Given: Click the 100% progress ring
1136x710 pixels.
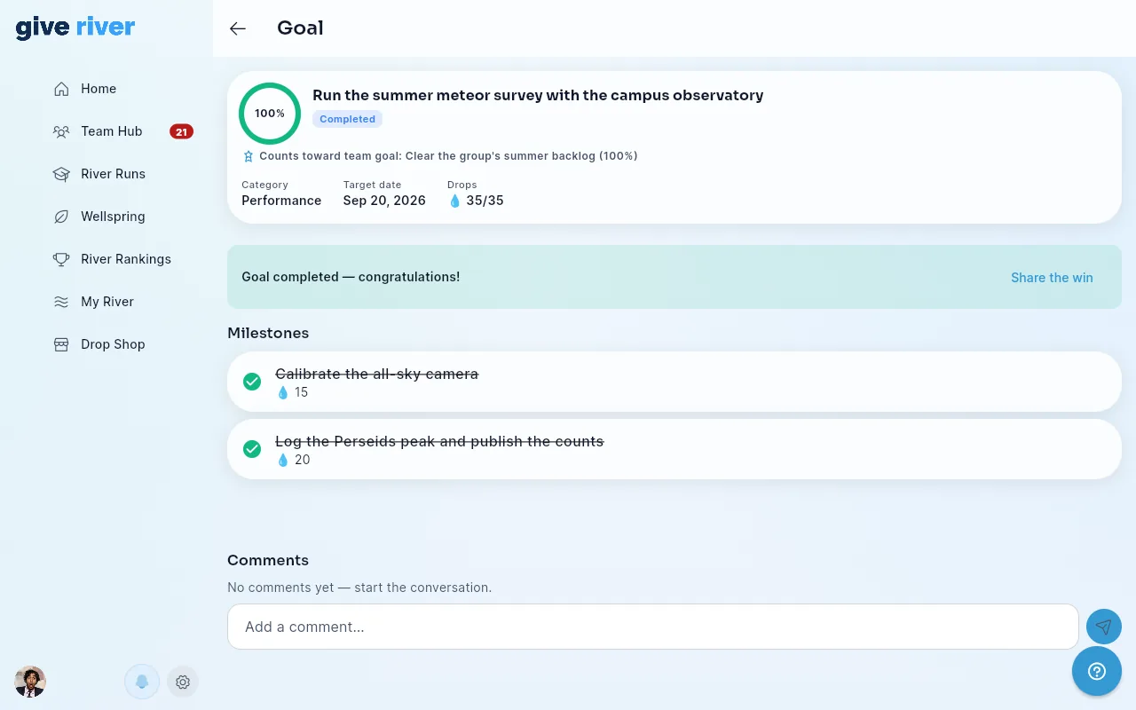Looking at the screenshot, I should click(x=270, y=114).
